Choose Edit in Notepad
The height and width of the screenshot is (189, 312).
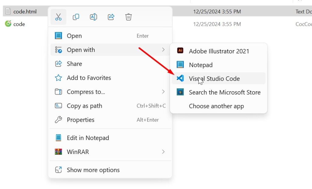click(88, 138)
